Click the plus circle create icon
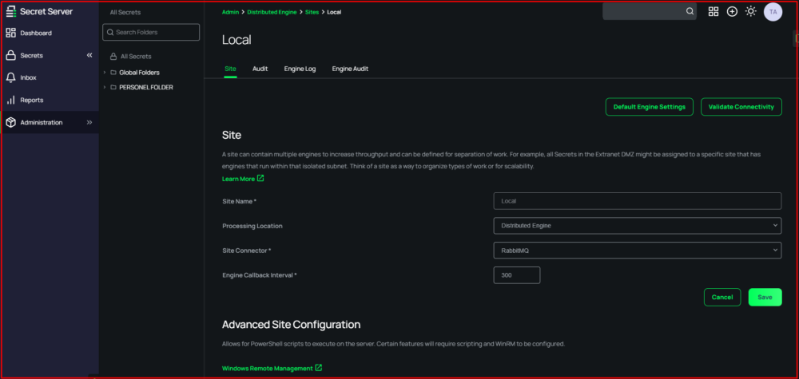 point(732,11)
